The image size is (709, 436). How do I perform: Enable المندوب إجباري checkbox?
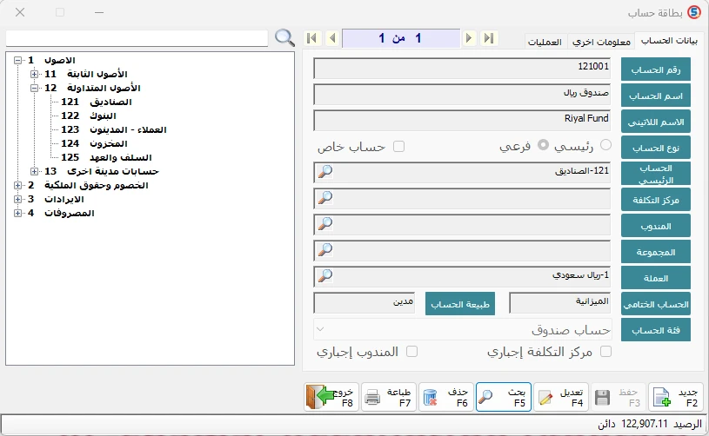click(412, 352)
